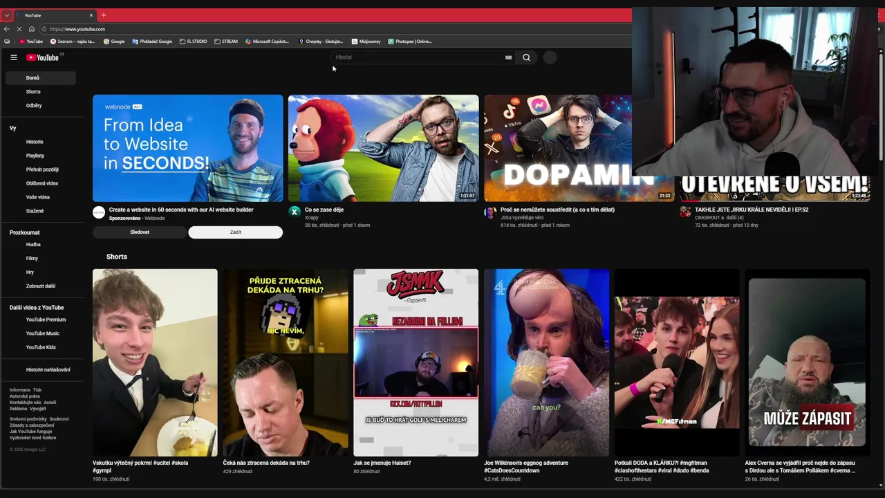Open Joe Wilkinson's eggnog adventure Short
This screenshot has width=885, height=498.
546,362
